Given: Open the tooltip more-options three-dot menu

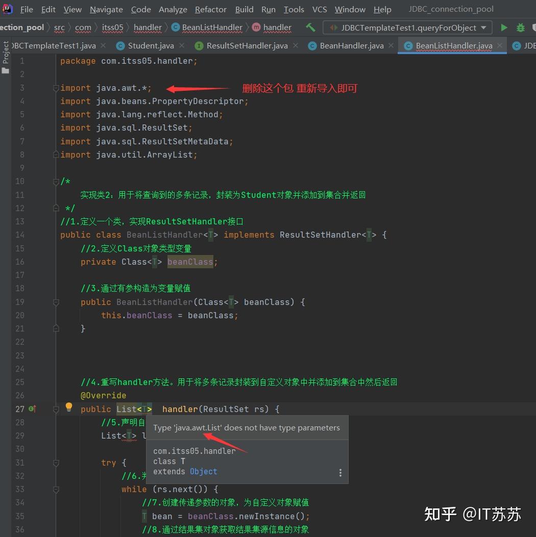Looking at the screenshot, I should 340,473.
